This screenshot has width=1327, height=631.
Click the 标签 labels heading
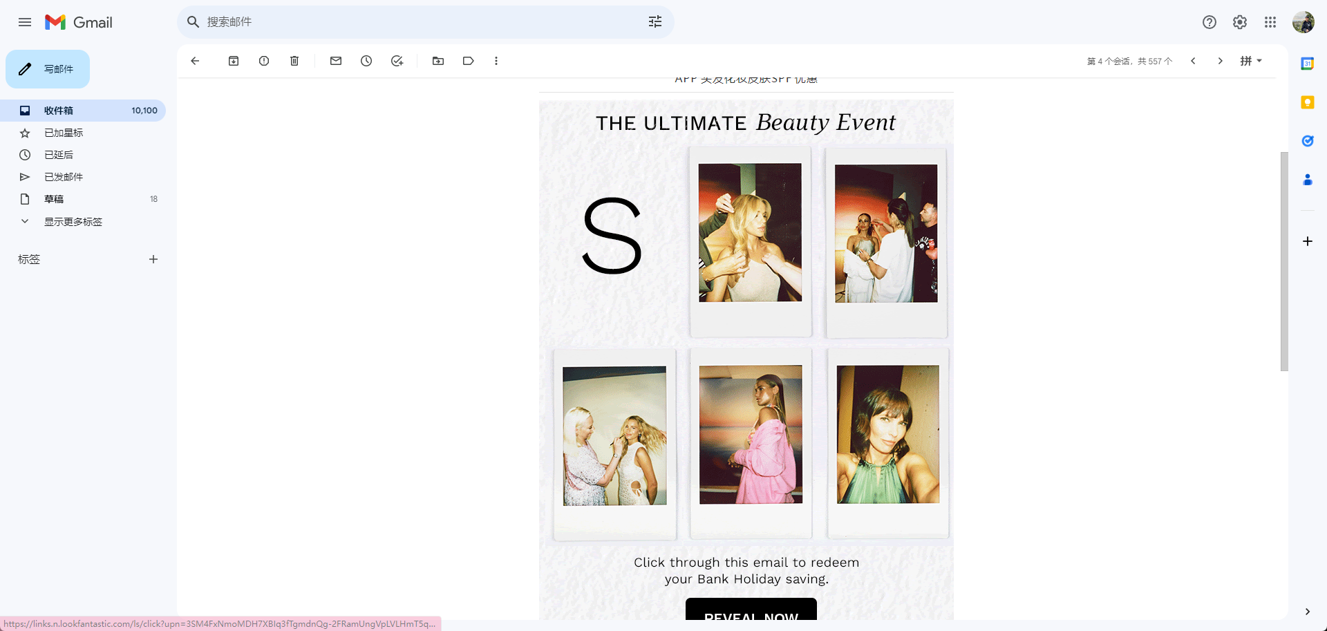coord(29,259)
